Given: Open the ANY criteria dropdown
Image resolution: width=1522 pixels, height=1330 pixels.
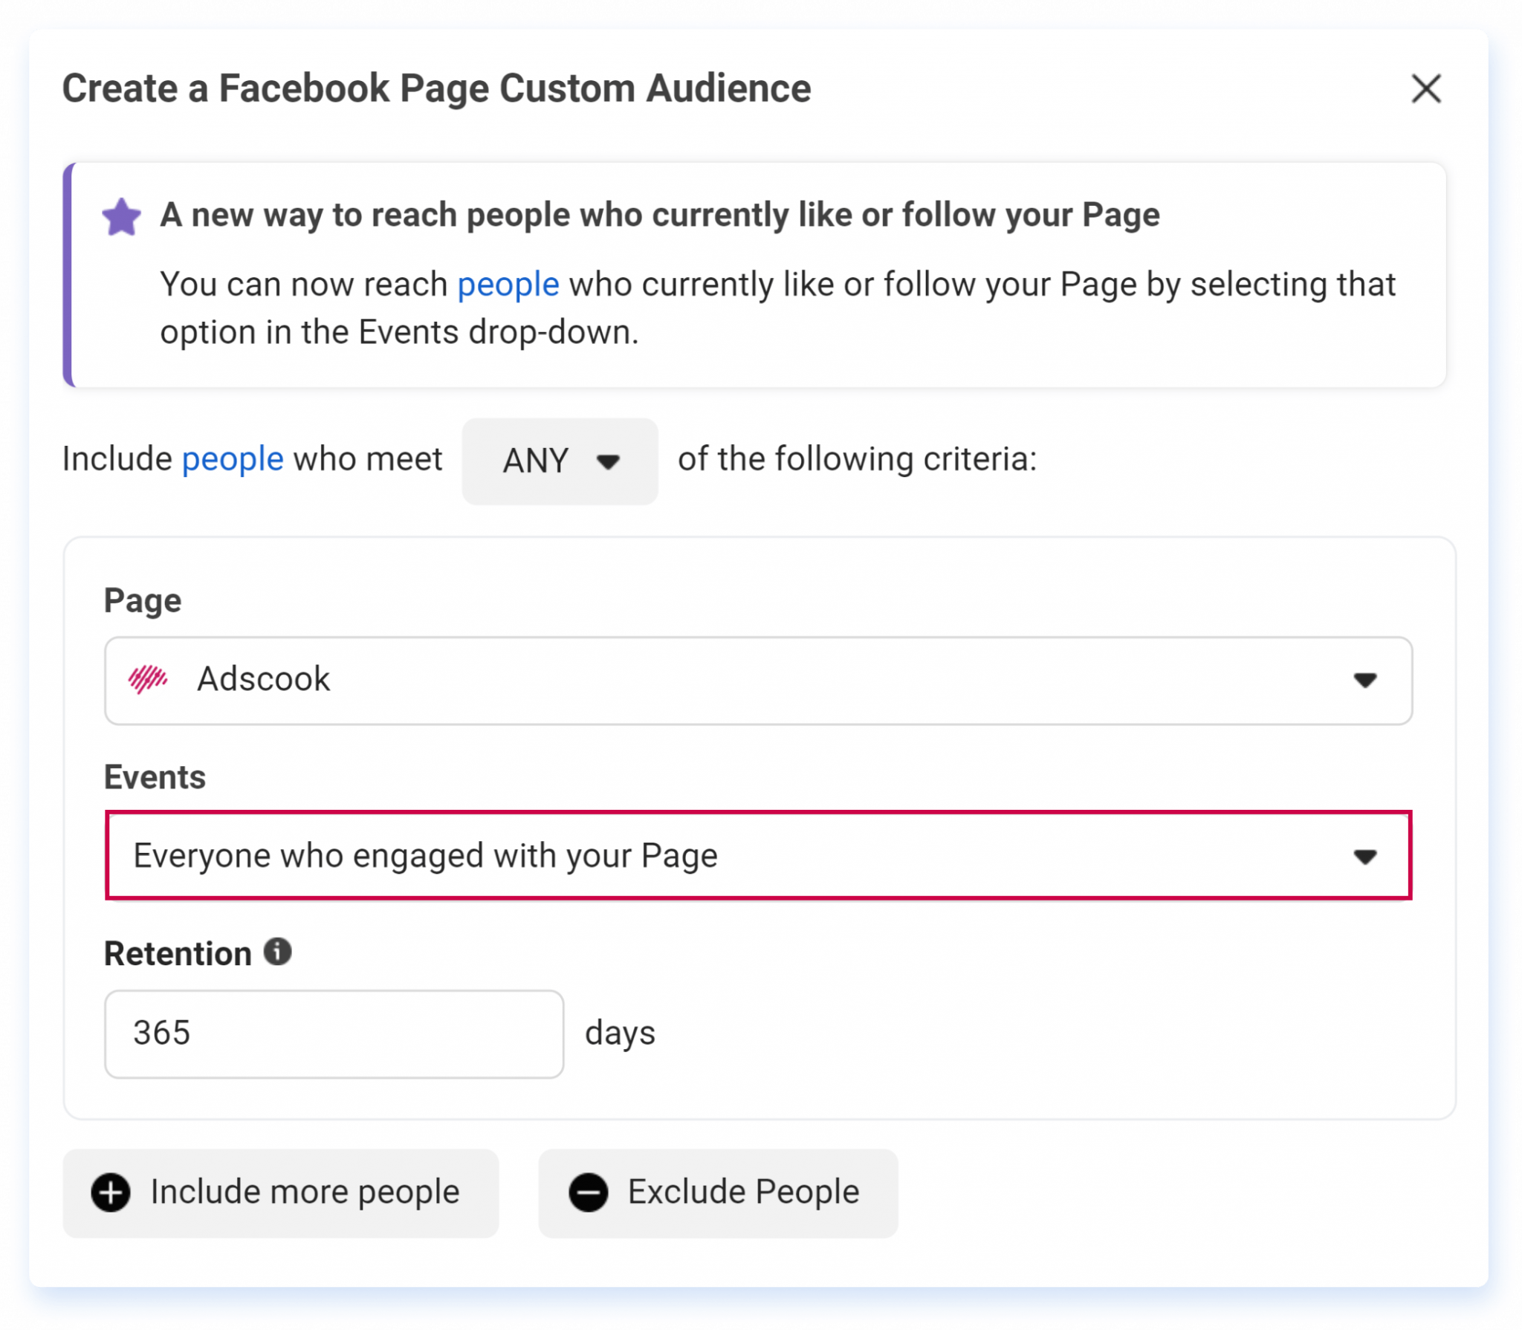Looking at the screenshot, I should [x=560, y=461].
